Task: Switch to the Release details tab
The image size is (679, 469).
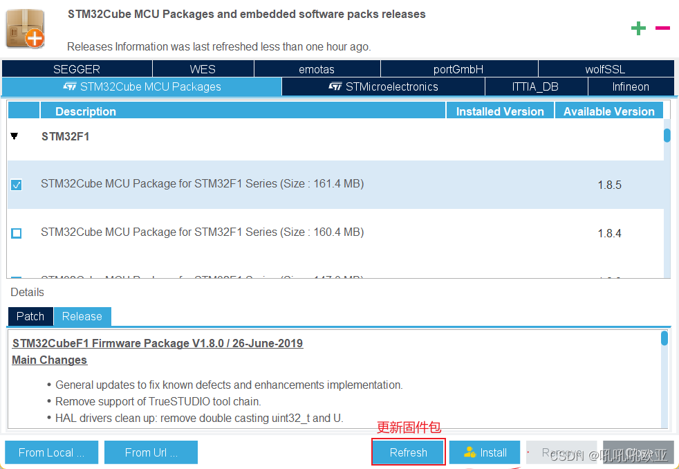Action: click(82, 316)
